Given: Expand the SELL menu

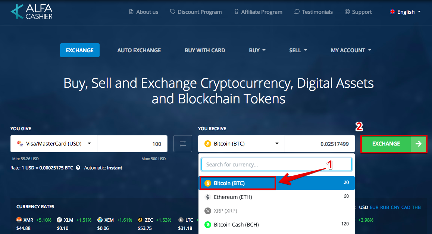Looking at the screenshot, I should click(x=298, y=50).
